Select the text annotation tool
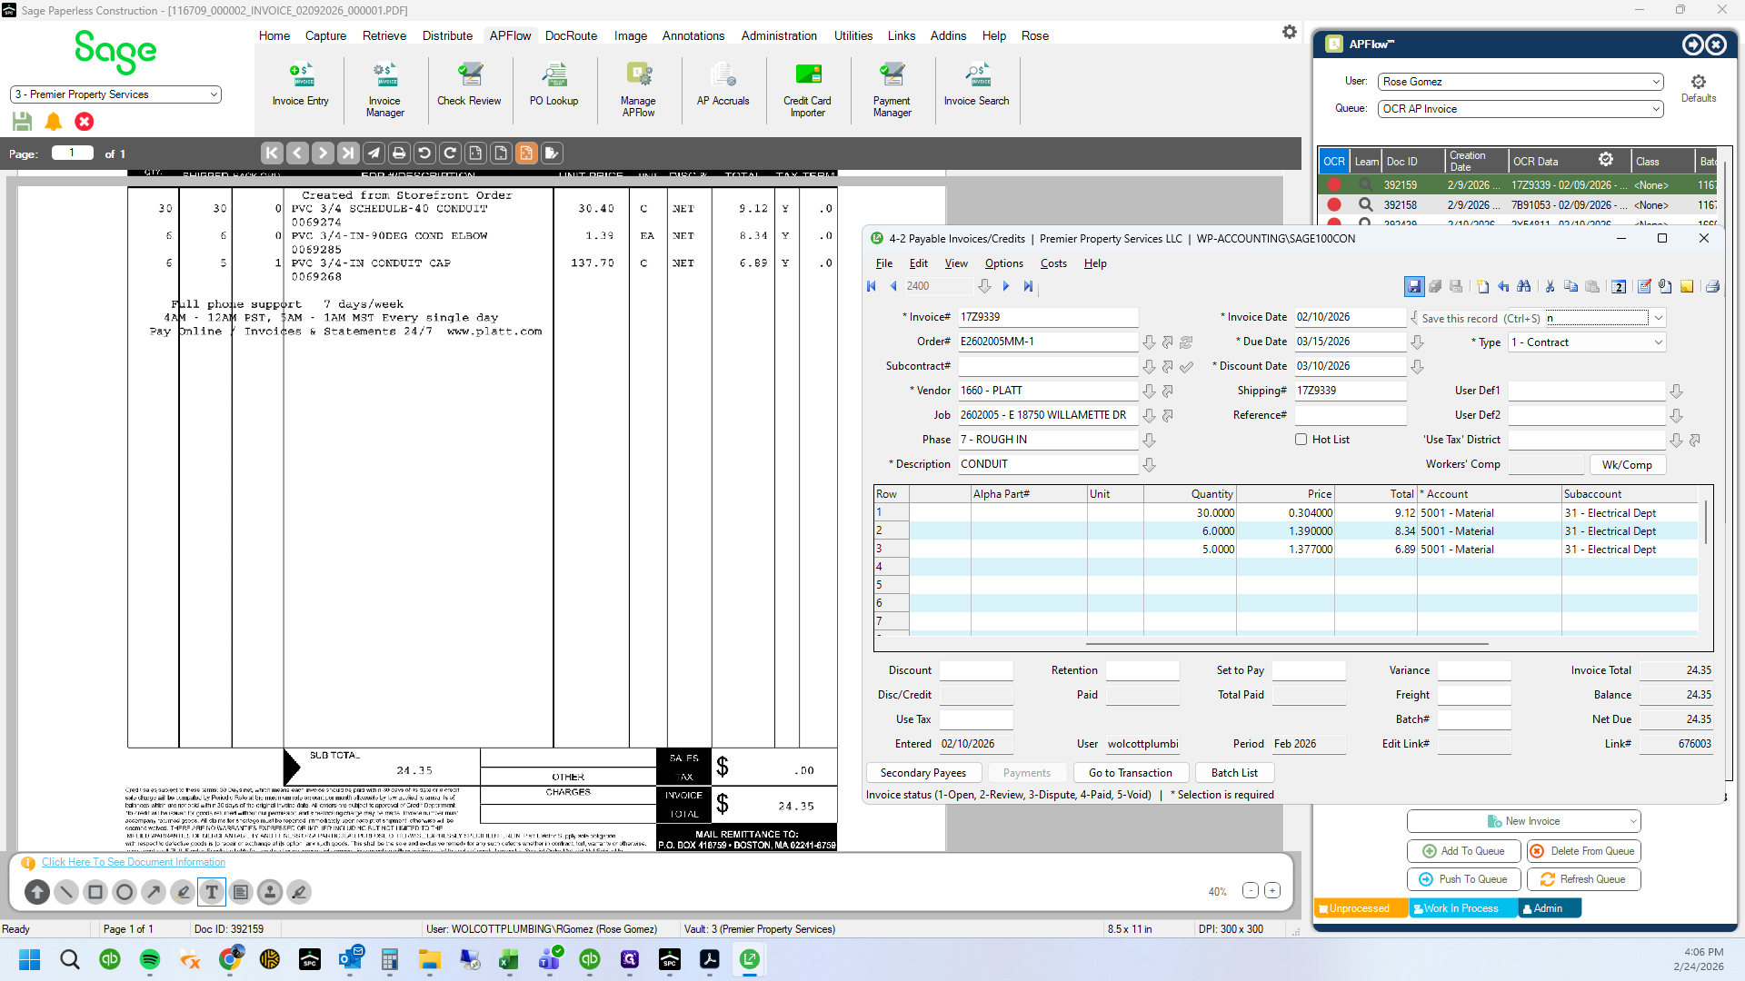Image resolution: width=1745 pixels, height=981 pixels. coord(212,892)
